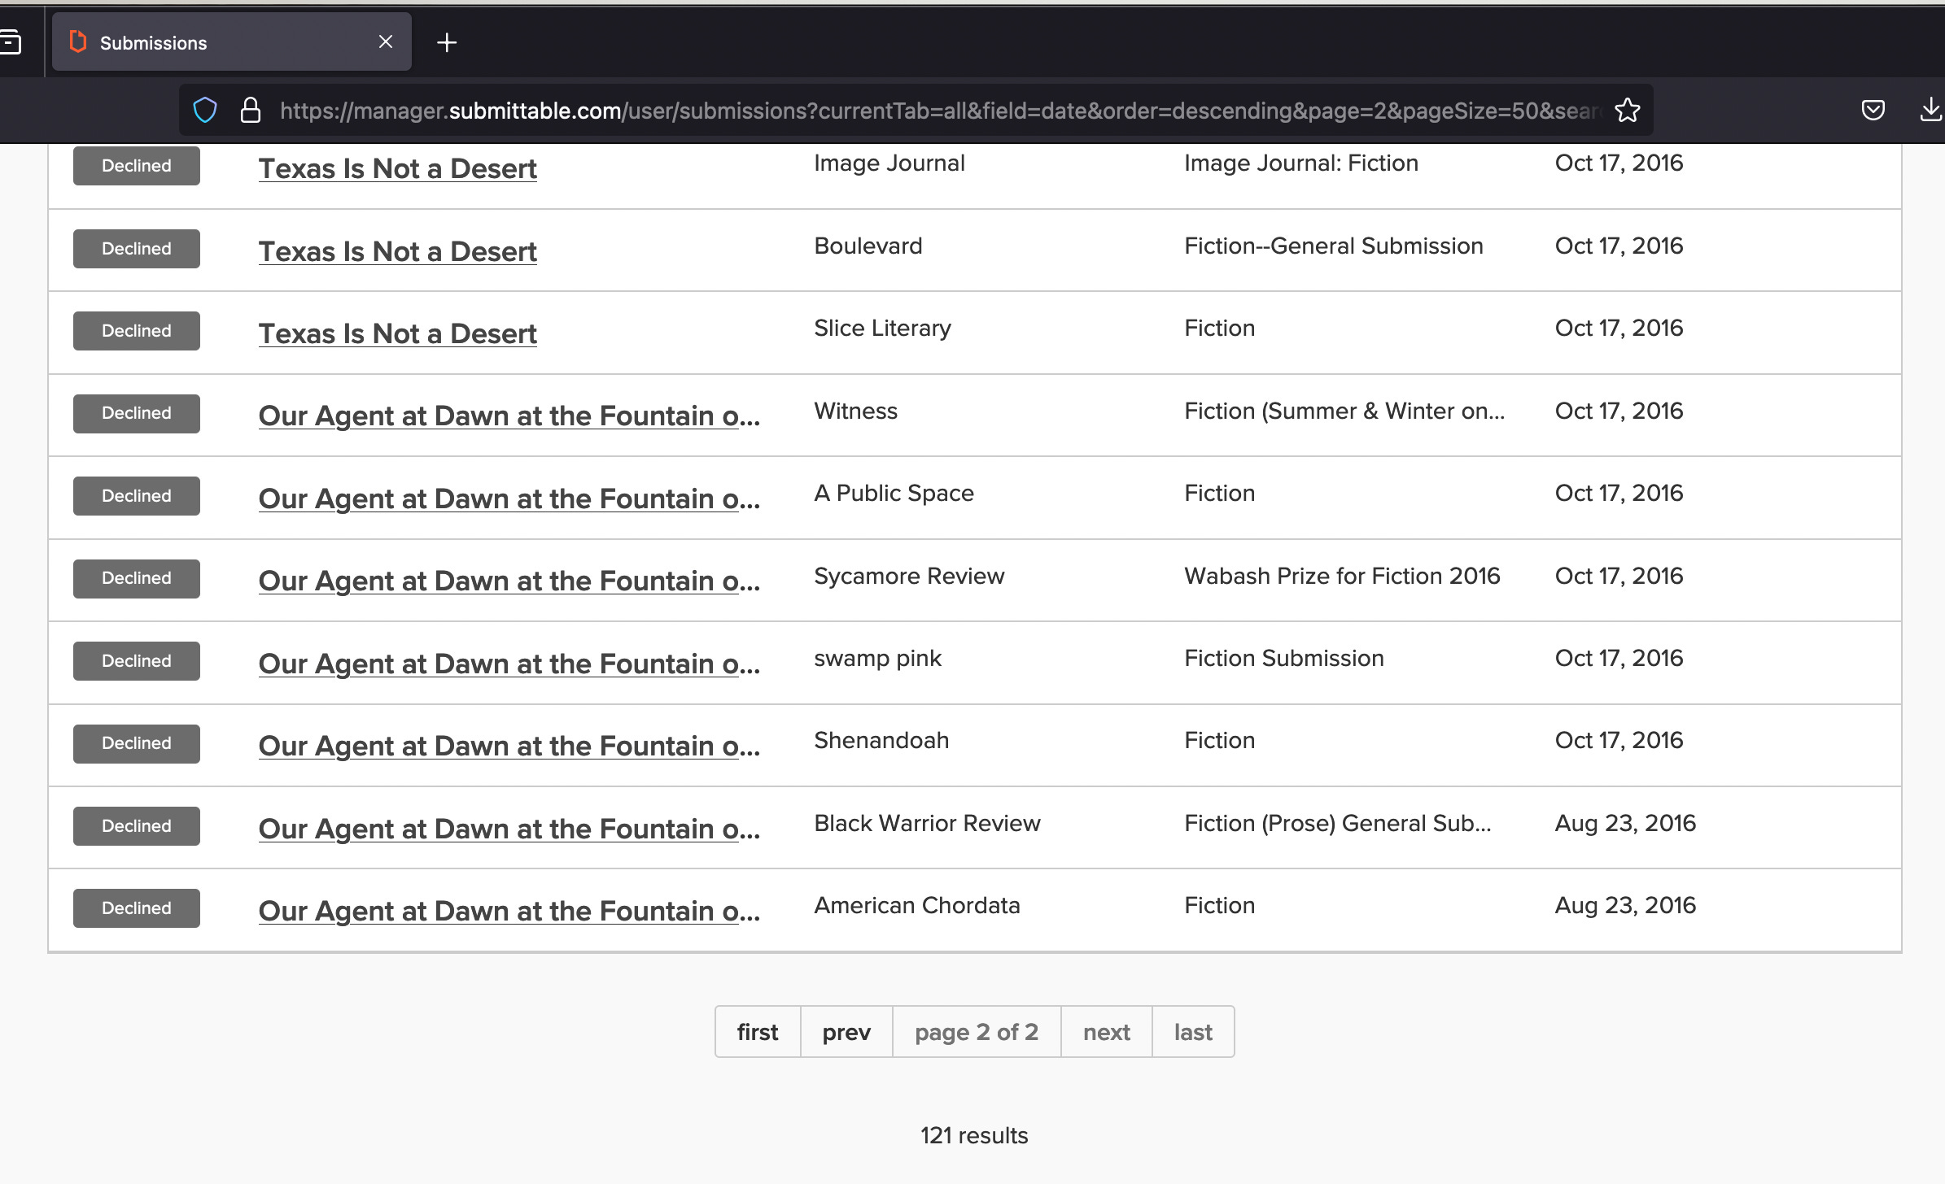The image size is (1945, 1184).
Task: Go to the prev results page
Action: tap(846, 1032)
